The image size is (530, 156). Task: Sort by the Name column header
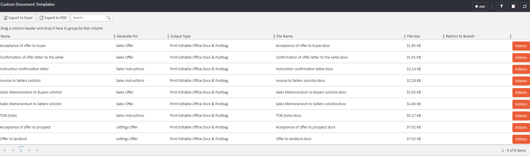point(5,36)
